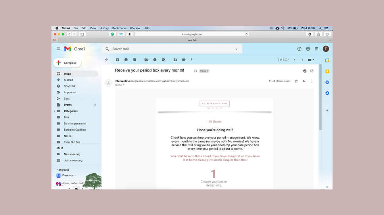
Task: Go back to inbox with the back arrow
Action: click(107, 60)
